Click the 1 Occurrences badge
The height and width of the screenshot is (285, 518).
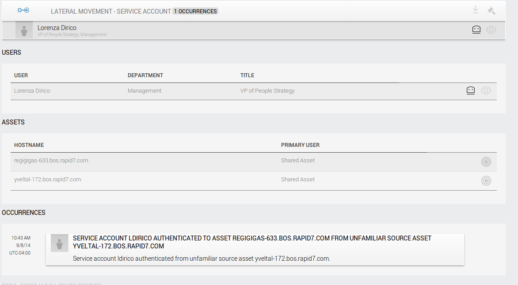click(195, 11)
